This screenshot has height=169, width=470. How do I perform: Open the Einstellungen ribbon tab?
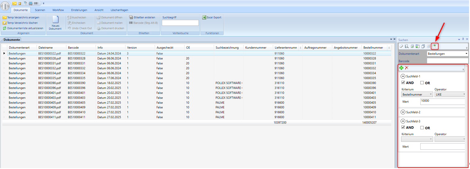(x=79, y=10)
